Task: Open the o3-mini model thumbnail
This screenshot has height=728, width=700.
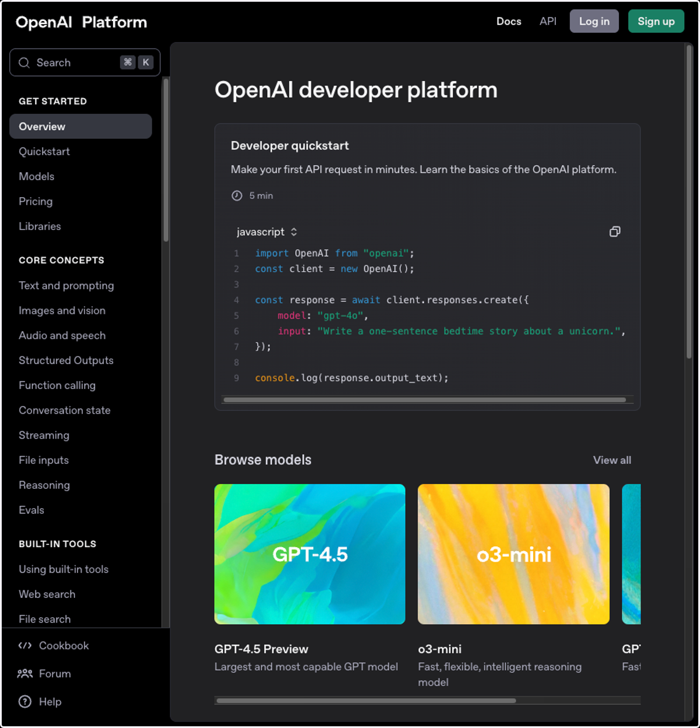Action: click(x=514, y=554)
